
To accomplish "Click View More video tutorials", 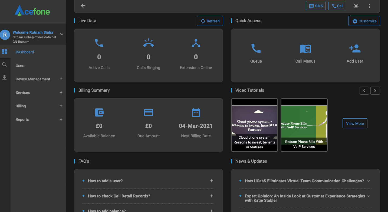I will (x=355, y=123).
